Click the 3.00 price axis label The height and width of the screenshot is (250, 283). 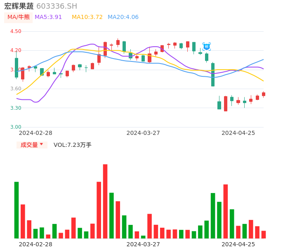pyautogui.click(x=16, y=127)
